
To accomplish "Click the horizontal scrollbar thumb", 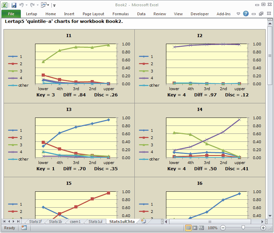I will pos(210,222).
